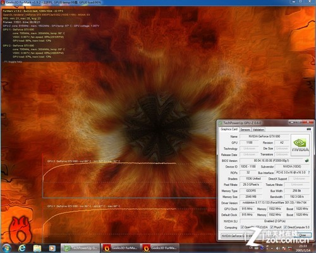
Task: Click the Shaders value 1536 Unified
Action: (x=253, y=178)
